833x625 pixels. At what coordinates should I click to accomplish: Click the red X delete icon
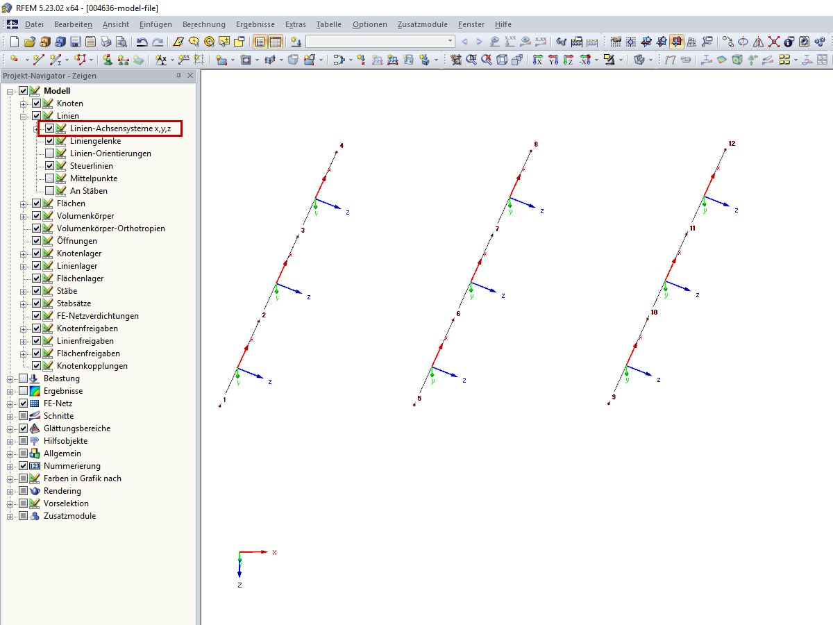(x=773, y=42)
